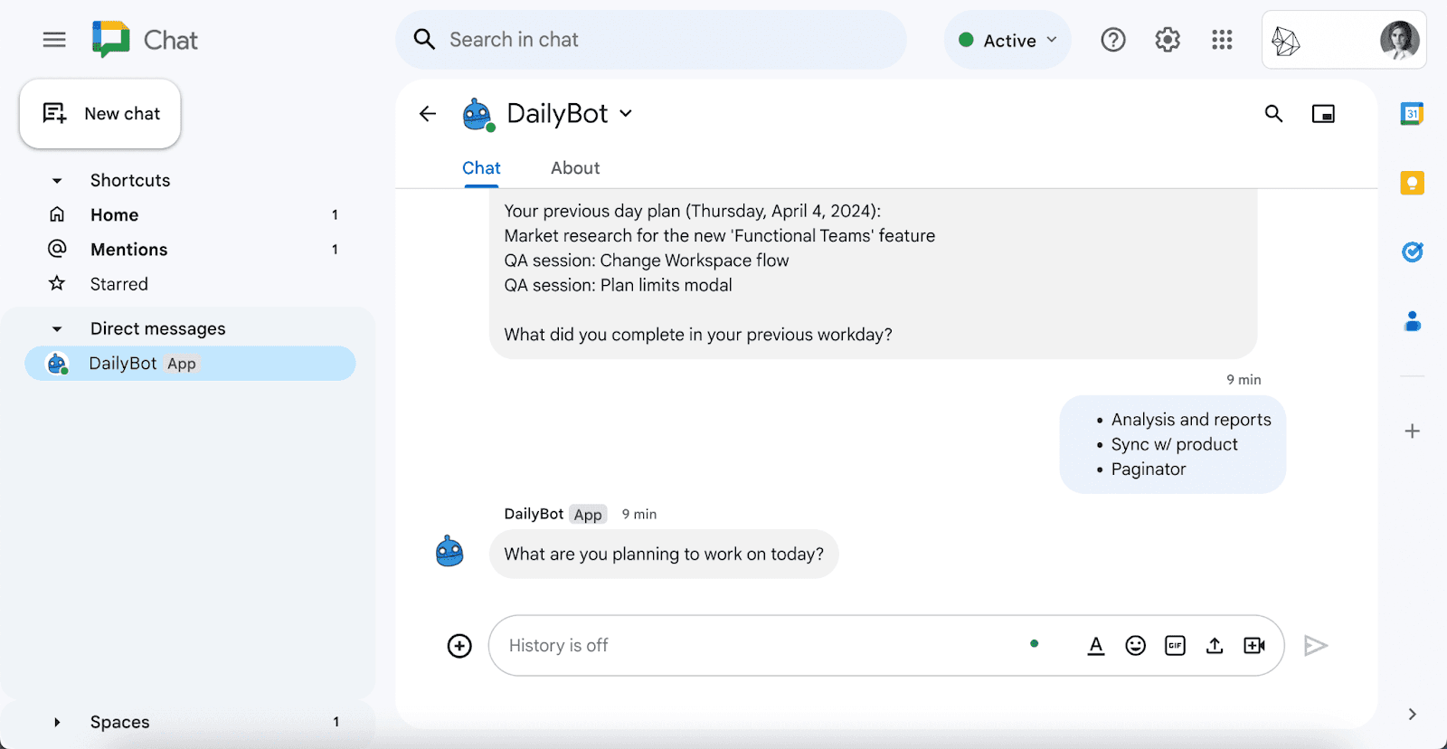
Task: Open the GIF picker
Action: coord(1175,646)
